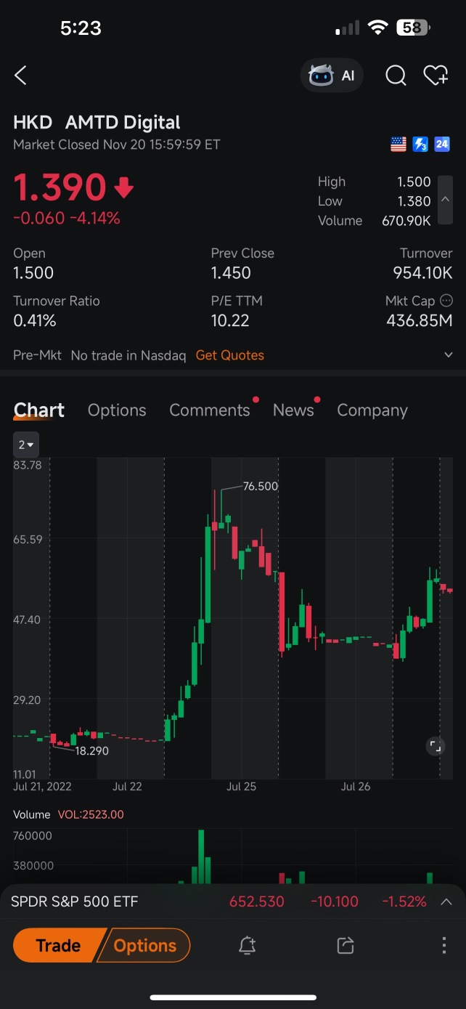Tap the Mkt Cap info icon

[446, 301]
